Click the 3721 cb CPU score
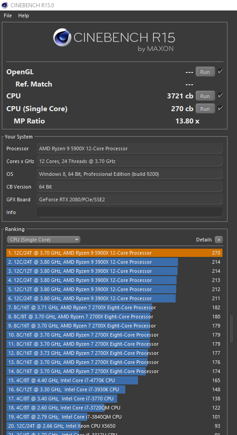237x435 pixels. tap(180, 96)
